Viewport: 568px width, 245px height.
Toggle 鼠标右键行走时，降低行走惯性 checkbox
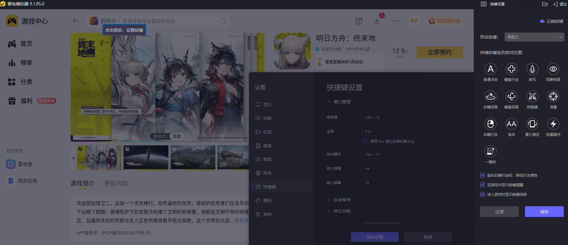pyautogui.click(x=482, y=175)
